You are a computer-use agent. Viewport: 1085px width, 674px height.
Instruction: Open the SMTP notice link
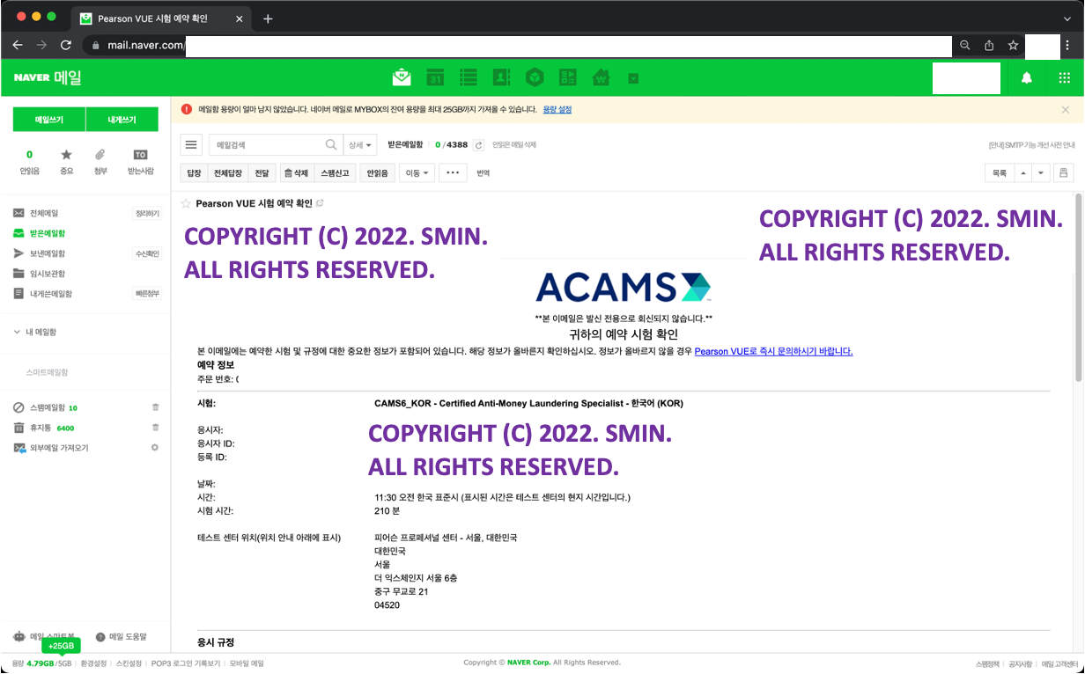1031,145
